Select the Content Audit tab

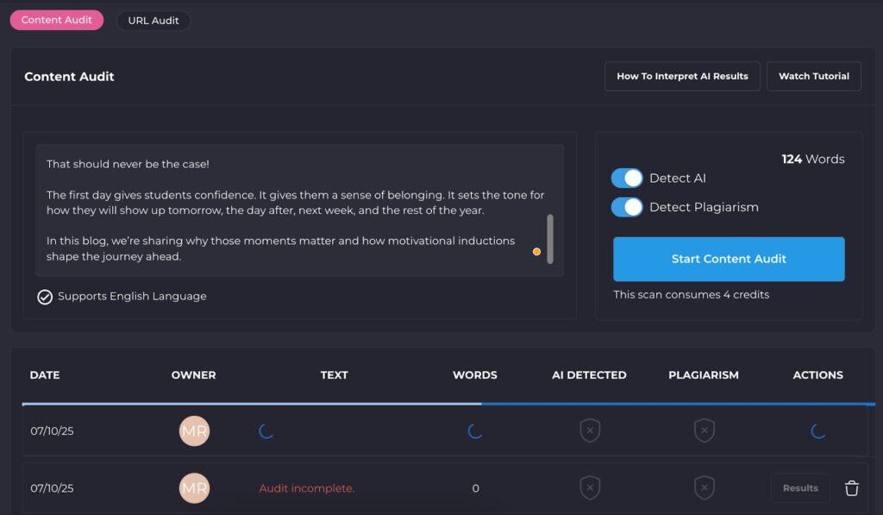56,19
